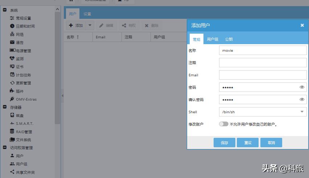Click the 日期和时间 clock icon
The width and height of the screenshot is (309, 178).
(x=12, y=26)
